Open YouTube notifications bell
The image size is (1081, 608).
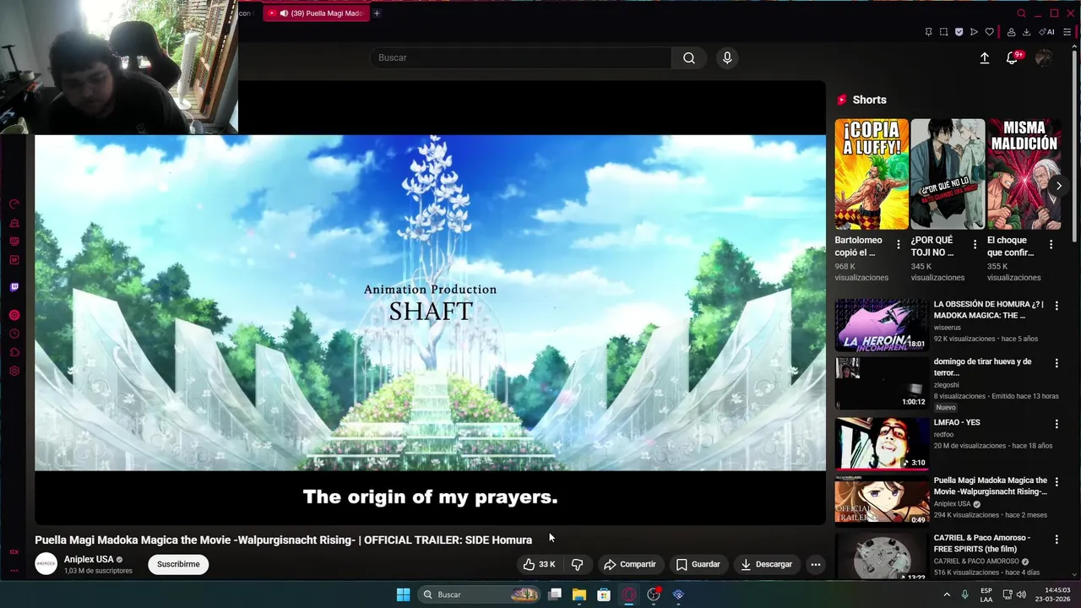pos(1012,57)
